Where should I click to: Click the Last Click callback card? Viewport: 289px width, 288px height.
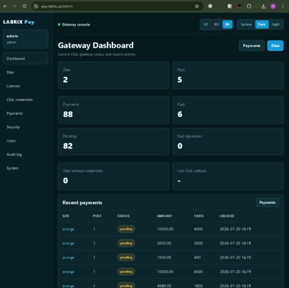[228, 176]
